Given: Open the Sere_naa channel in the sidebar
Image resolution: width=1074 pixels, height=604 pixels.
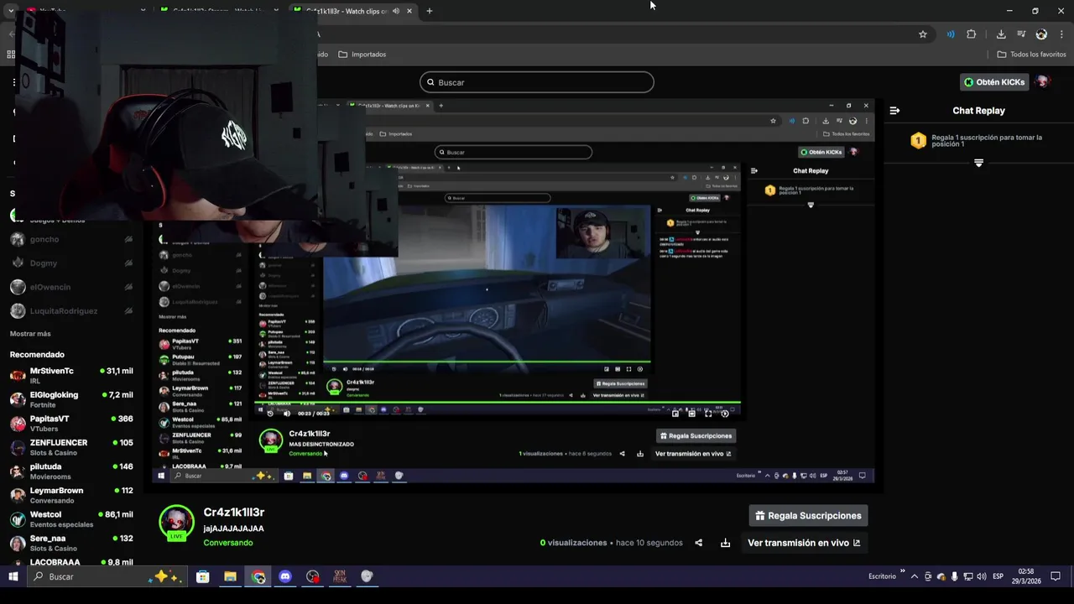Looking at the screenshot, I should [x=71, y=543].
